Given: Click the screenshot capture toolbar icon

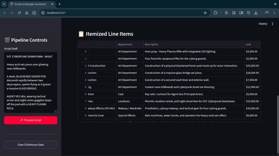Looking at the screenshot, I should click(x=226, y=13).
